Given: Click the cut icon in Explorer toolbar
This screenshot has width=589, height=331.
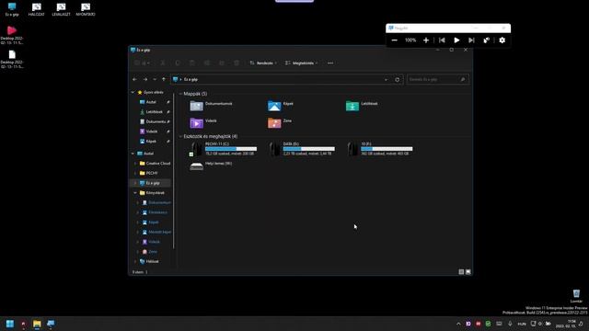Looking at the screenshot, I should pyautogui.click(x=163, y=63).
